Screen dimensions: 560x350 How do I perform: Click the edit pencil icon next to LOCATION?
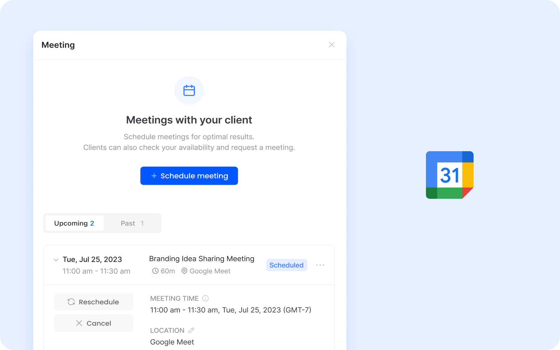[x=191, y=330]
